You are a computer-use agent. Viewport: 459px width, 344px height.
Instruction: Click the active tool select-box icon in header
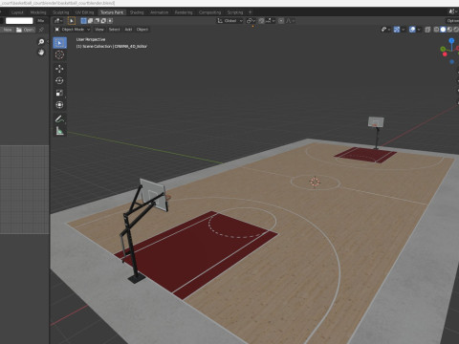pos(72,21)
